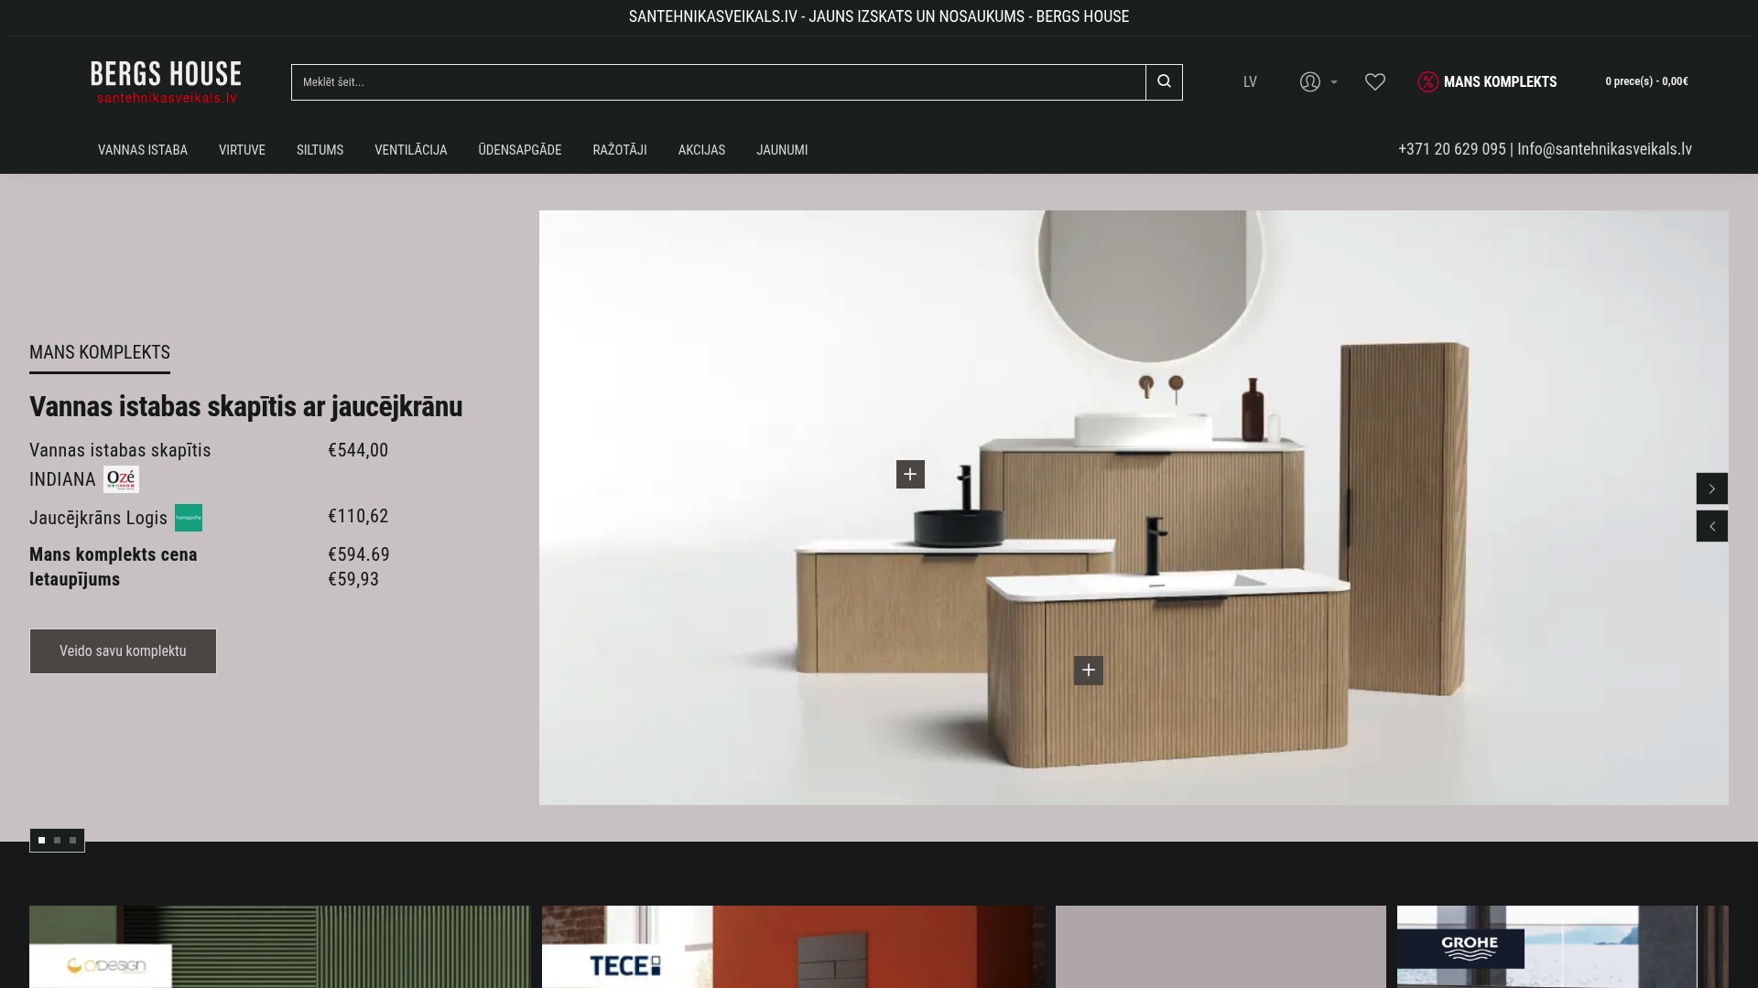This screenshot has width=1758, height=988.
Task: Click the MANS KOMPLEKTS slide heading
Action: click(x=100, y=353)
